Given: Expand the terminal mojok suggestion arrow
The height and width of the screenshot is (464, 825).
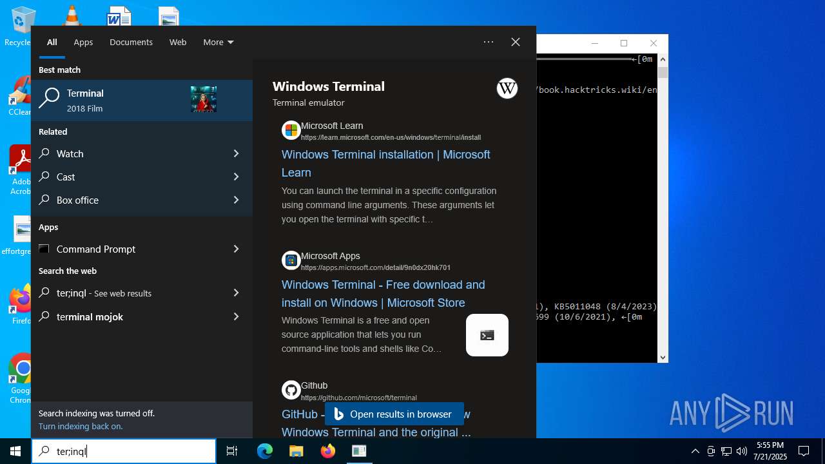Looking at the screenshot, I should [x=236, y=316].
